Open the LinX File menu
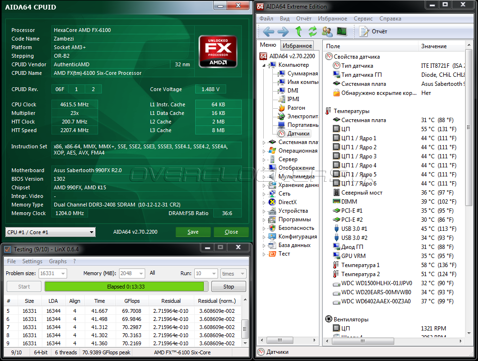This screenshot has width=478, height=361. point(11,261)
